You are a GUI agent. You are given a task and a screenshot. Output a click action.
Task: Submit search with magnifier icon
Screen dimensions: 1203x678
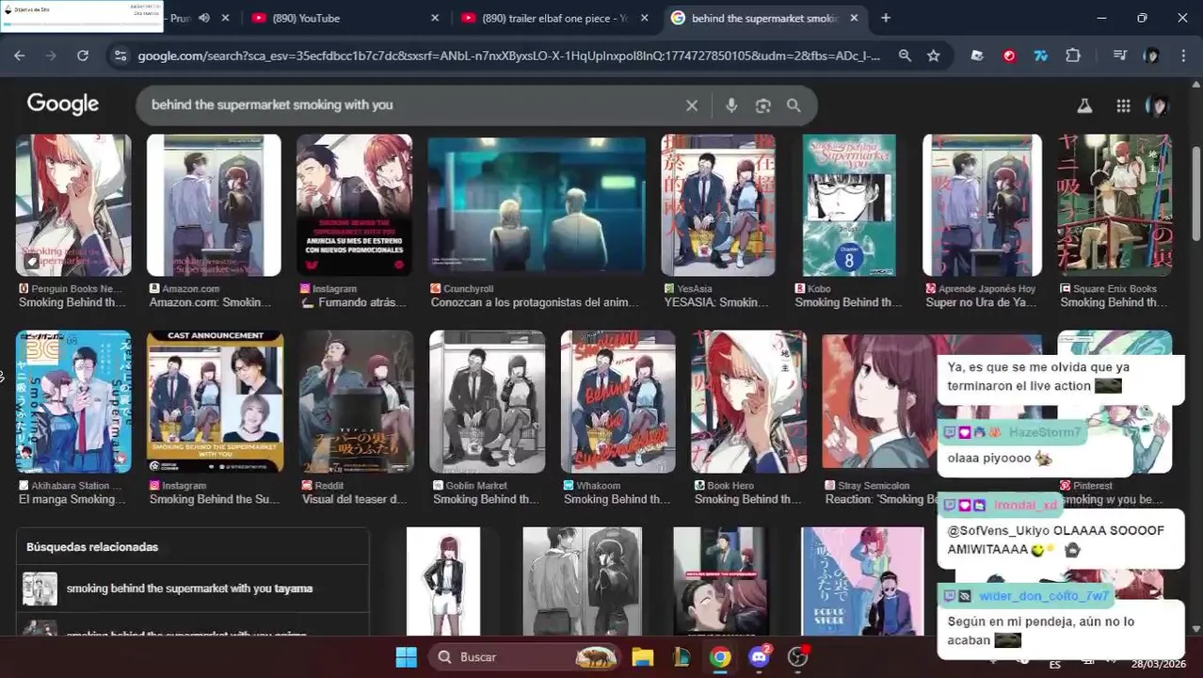coord(794,105)
